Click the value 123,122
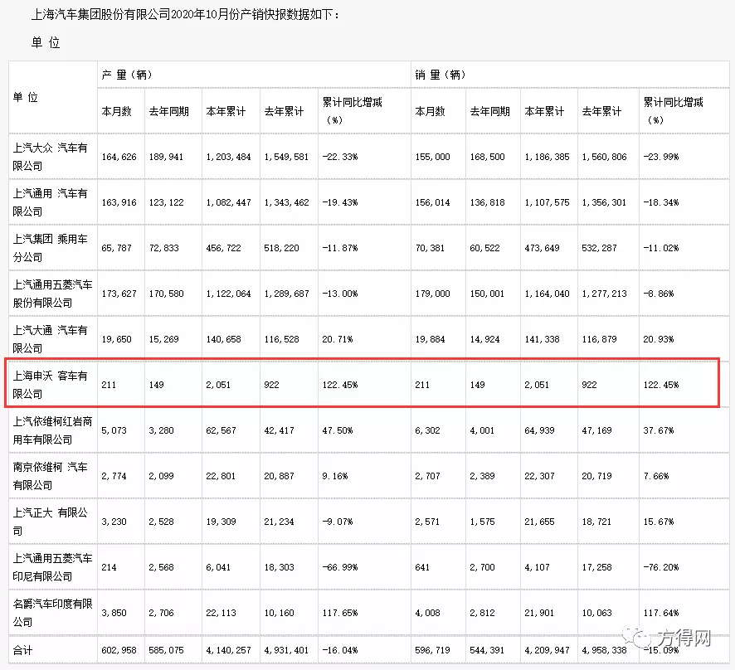The image size is (735, 670). click(x=167, y=202)
